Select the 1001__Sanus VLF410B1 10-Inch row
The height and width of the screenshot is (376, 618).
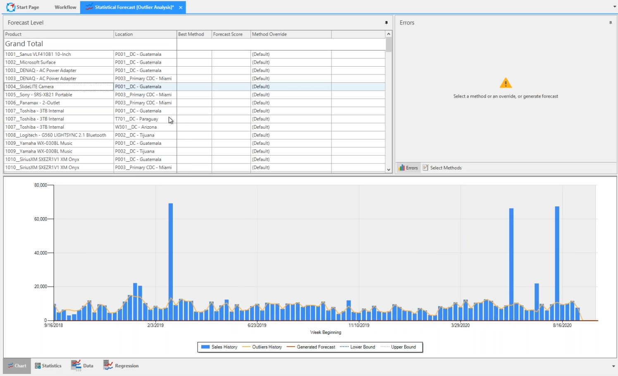(x=194, y=54)
